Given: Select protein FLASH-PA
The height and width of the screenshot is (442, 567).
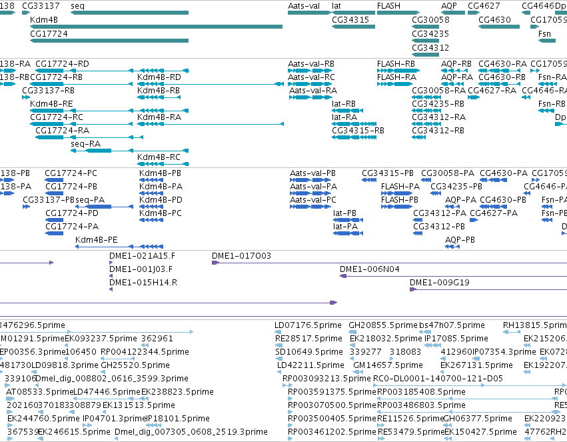Looking at the screenshot, I should point(400,187).
